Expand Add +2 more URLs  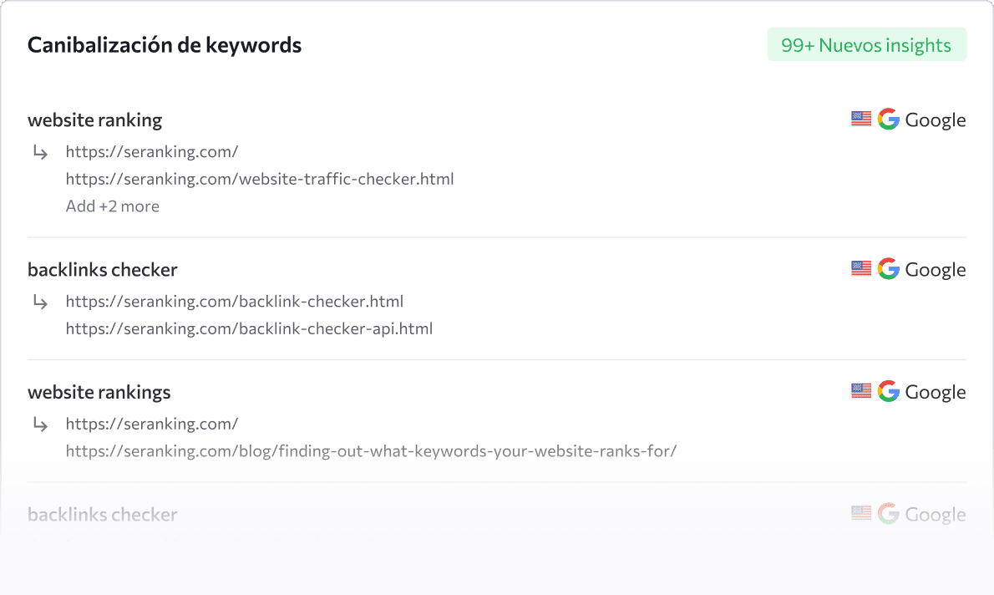click(x=113, y=206)
